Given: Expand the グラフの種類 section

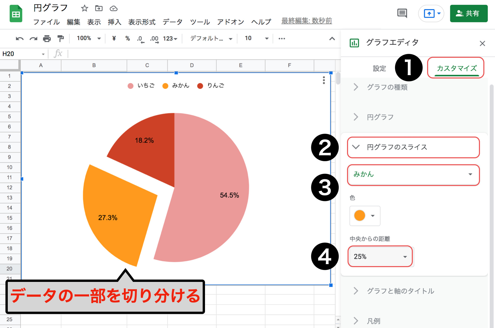Looking at the screenshot, I should (x=387, y=87).
